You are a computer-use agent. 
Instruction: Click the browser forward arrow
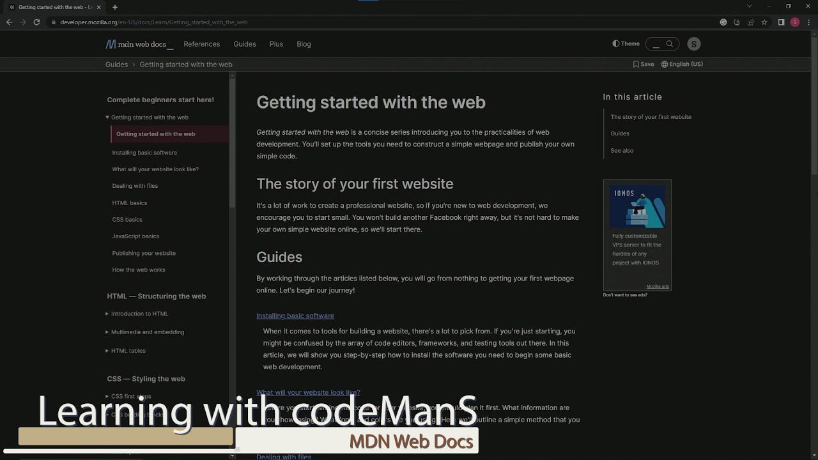23,22
